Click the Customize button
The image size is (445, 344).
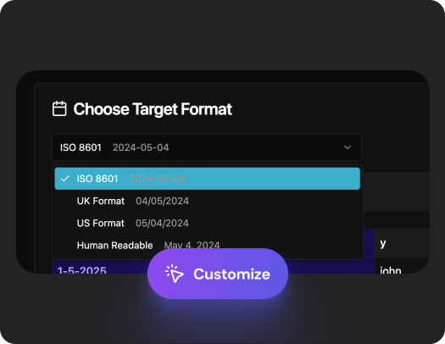[x=218, y=274]
